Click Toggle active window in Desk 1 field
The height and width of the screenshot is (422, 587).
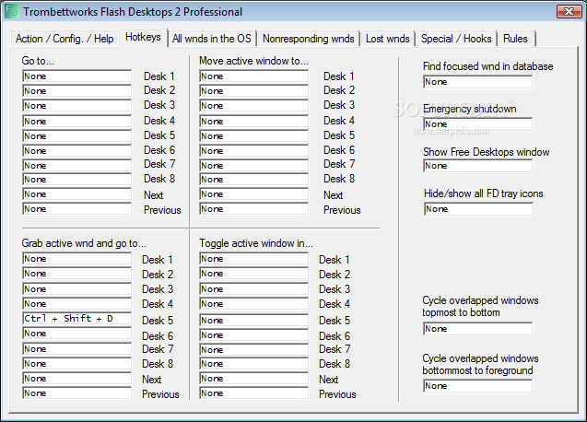pos(254,259)
